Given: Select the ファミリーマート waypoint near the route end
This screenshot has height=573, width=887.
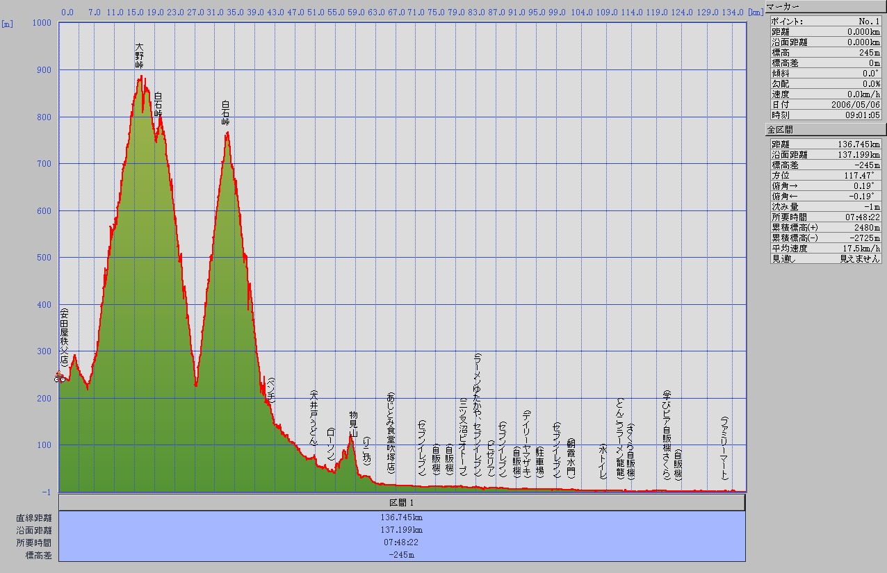Looking at the screenshot, I should (724, 448).
